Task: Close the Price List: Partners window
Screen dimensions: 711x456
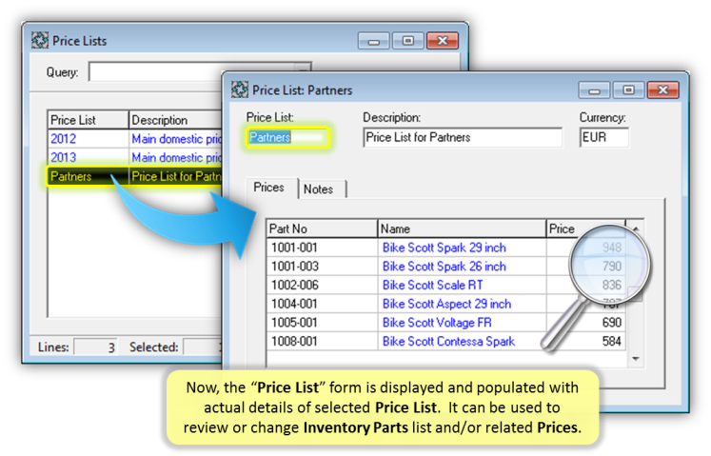Action: pyautogui.click(x=661, y=90)
